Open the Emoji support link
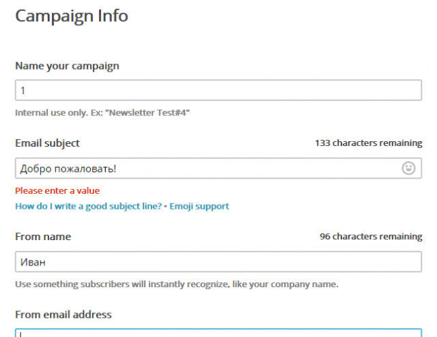Screen dimensions: 437x337 199,206
